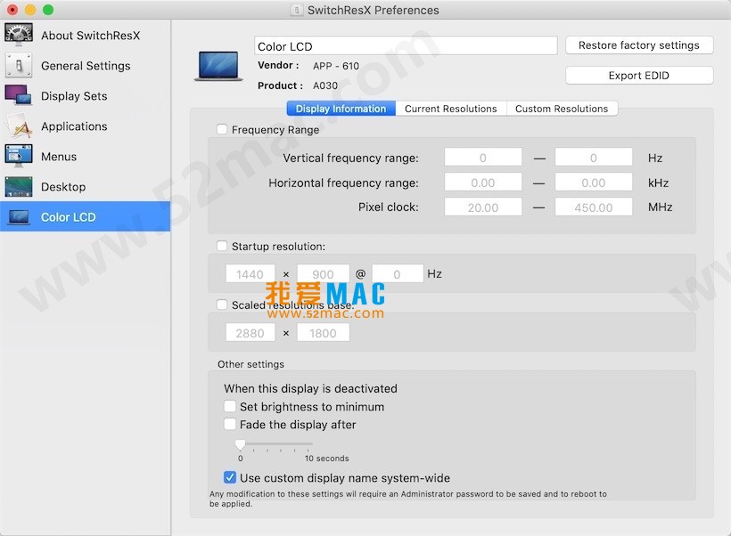This screenshot has height=536, width=731.
Task: Click startup height field 900
Action: tap(323, 274)
